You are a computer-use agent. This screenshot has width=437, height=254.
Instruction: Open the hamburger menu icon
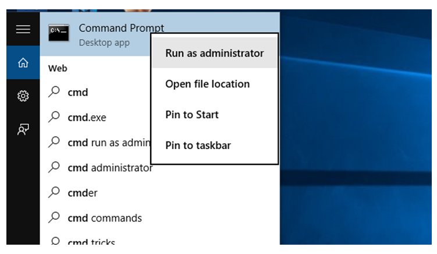[23, 29]
